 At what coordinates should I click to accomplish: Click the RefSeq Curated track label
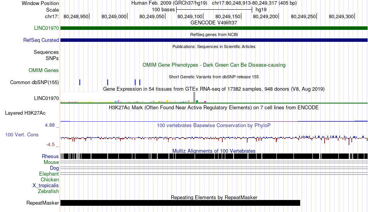click(x=41, y=40)
